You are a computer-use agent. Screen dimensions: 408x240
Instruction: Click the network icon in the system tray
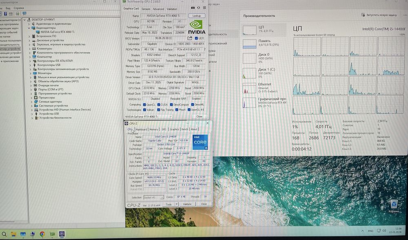click(x=379, y=230)
